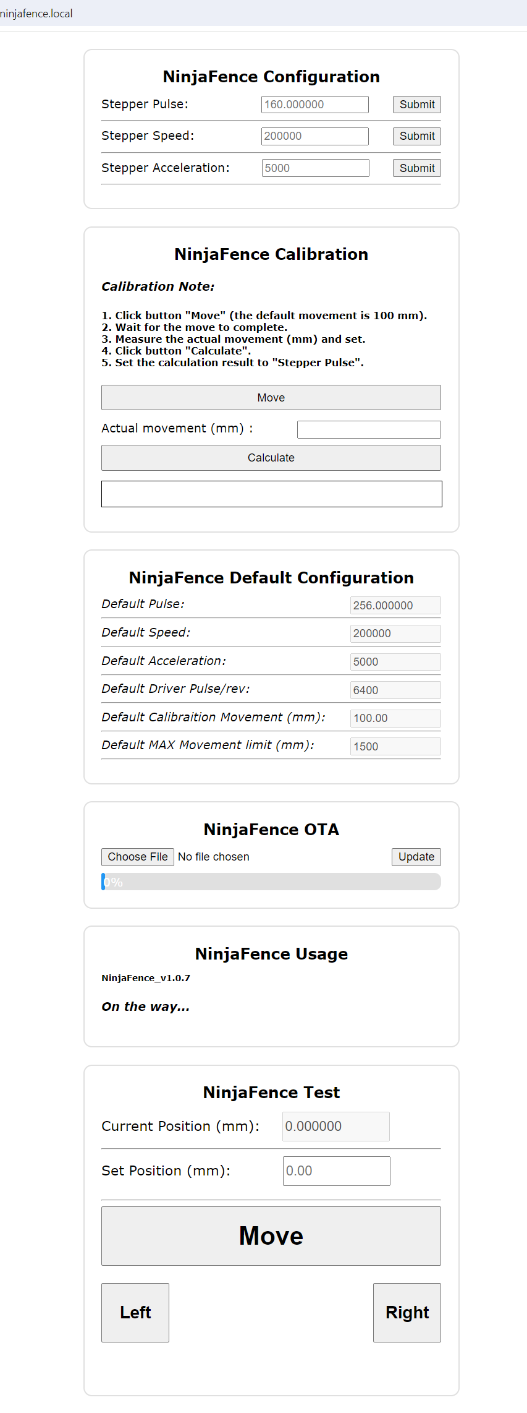
Task: Click the Default MAX Movement limit field
Action: point(395,747)
